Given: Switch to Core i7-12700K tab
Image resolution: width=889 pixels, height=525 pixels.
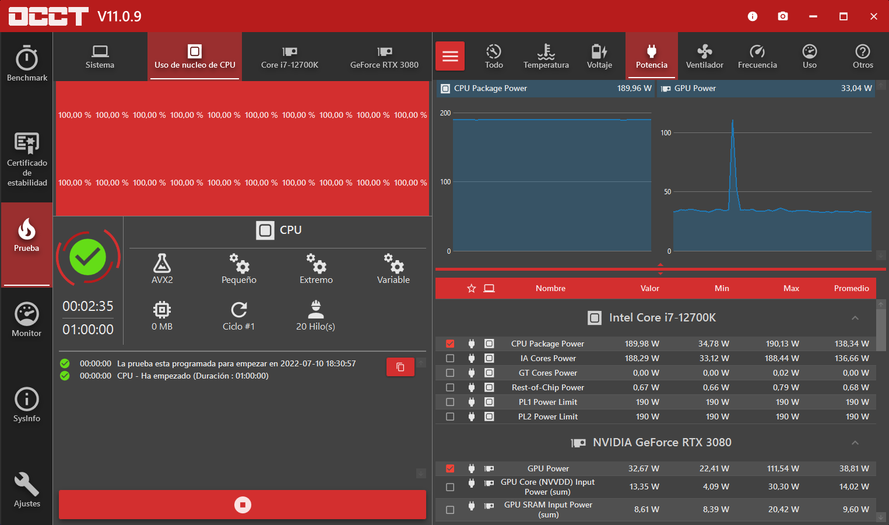Looking at the screenshot, I should (x=290, y=56).
